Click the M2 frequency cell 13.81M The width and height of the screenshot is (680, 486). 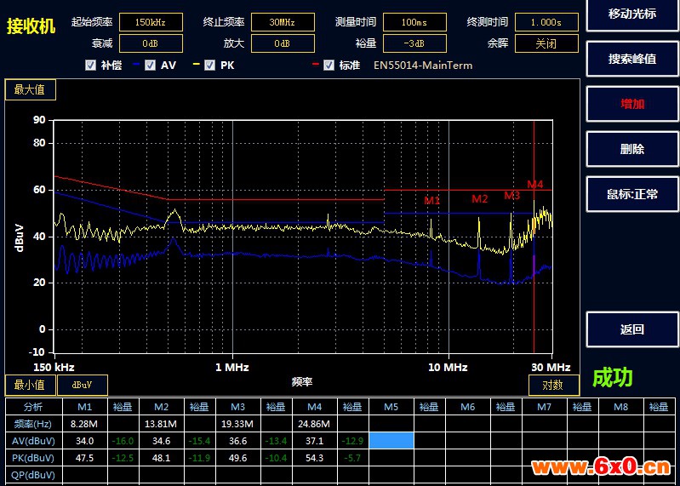click(x=161, y=424)
